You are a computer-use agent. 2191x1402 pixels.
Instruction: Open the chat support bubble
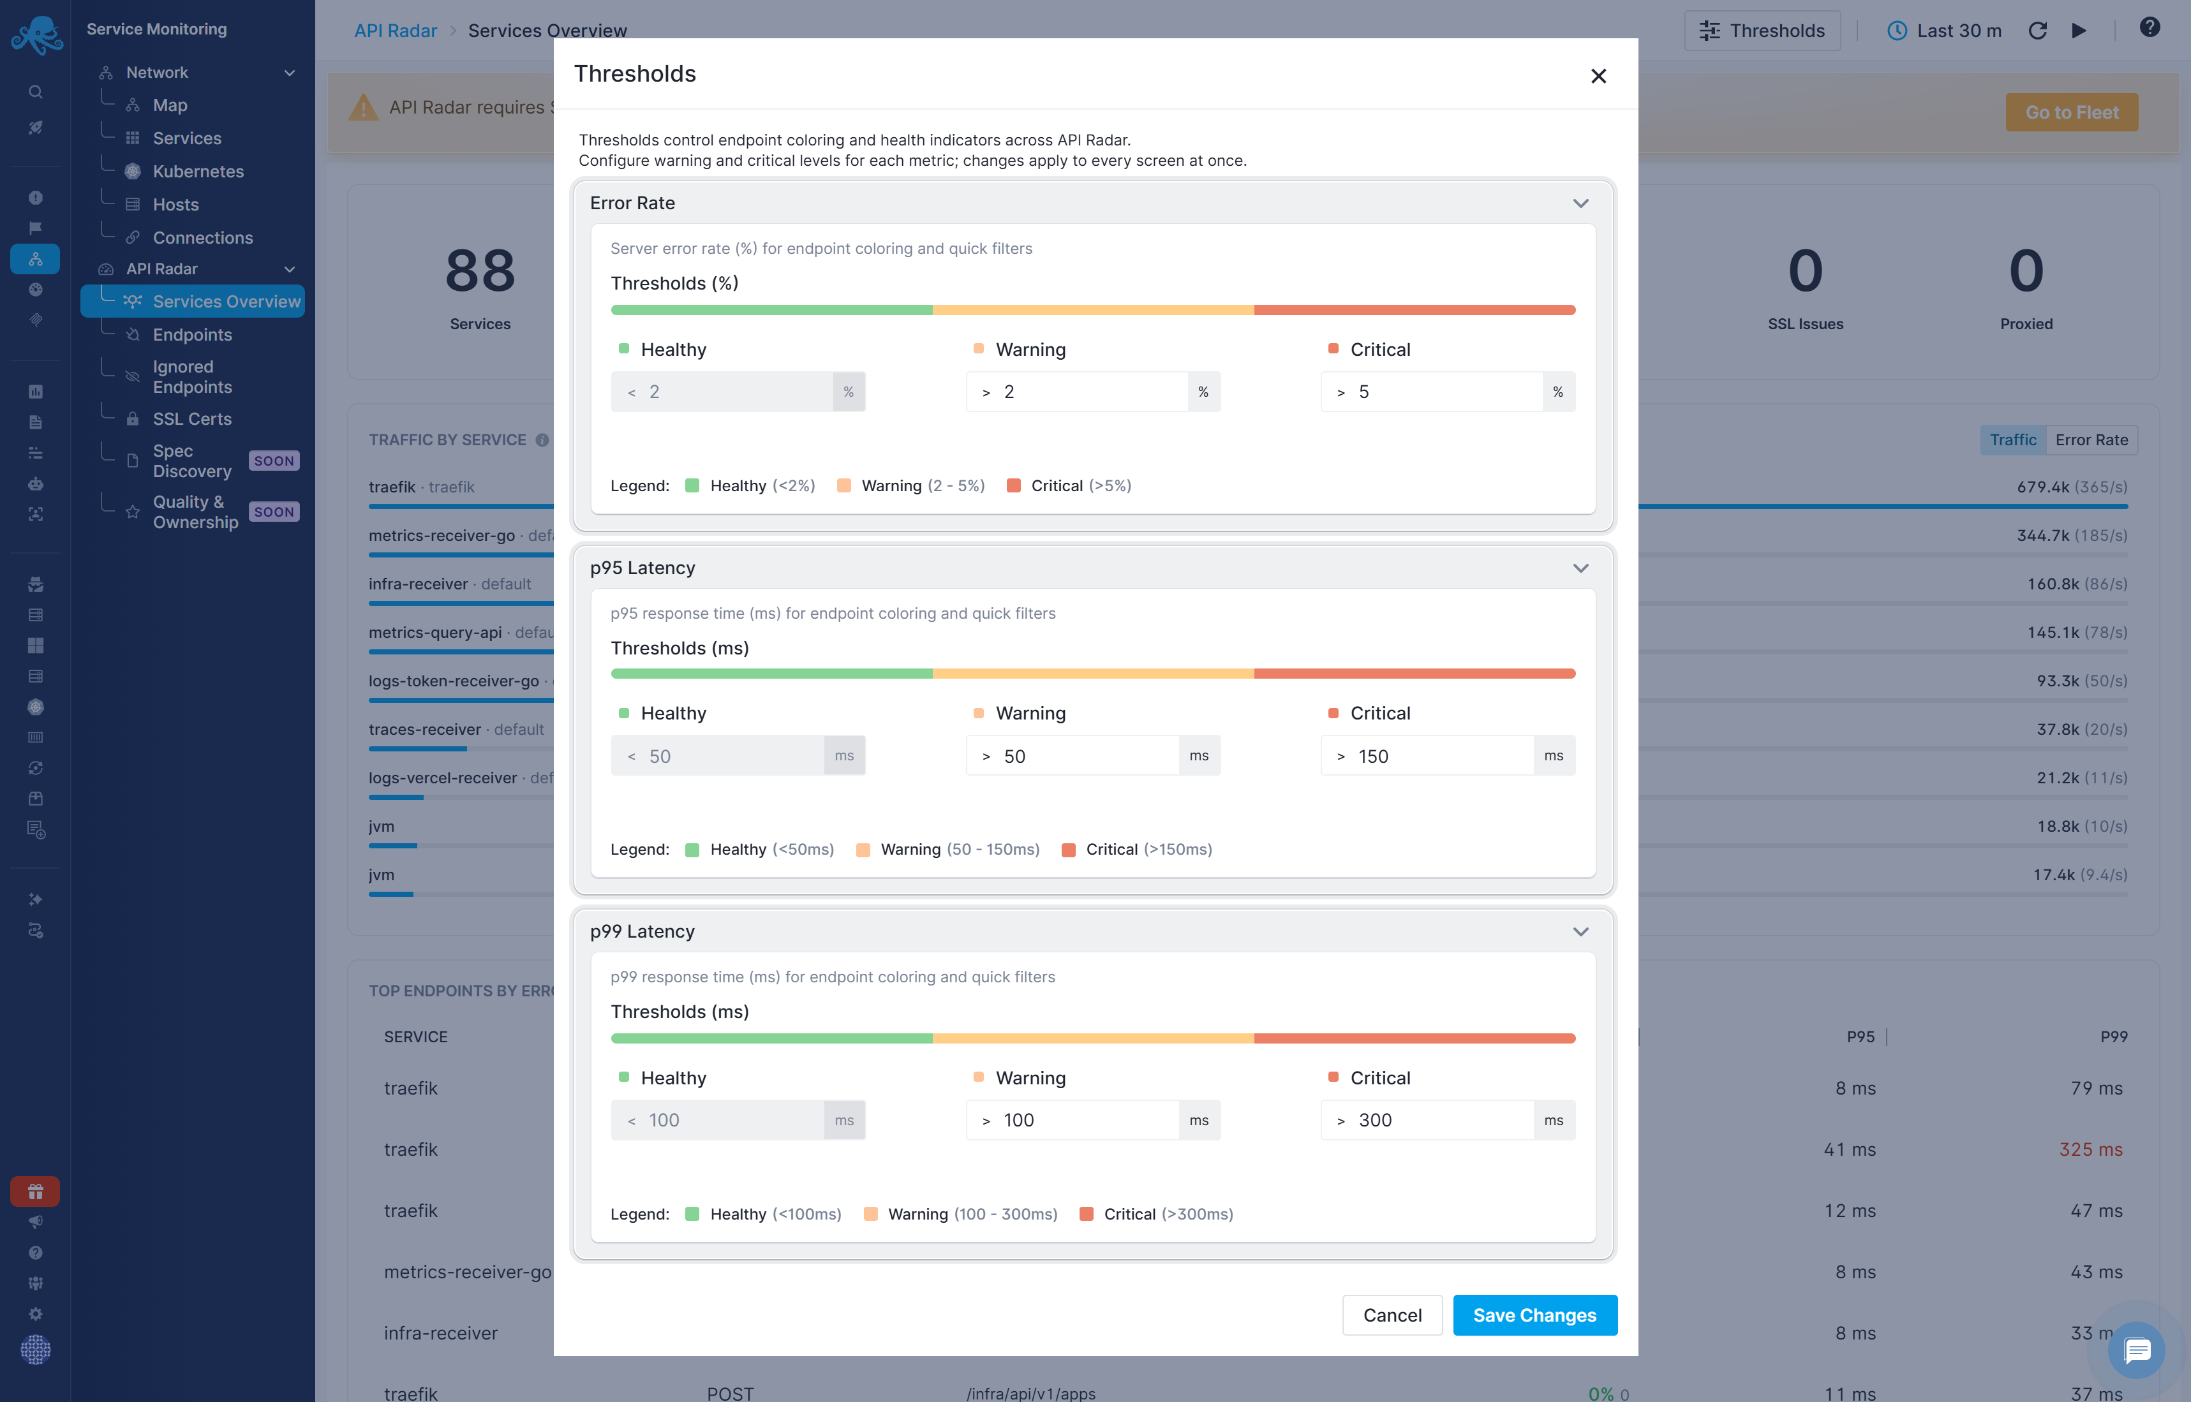click(x=2136, y=1350)
